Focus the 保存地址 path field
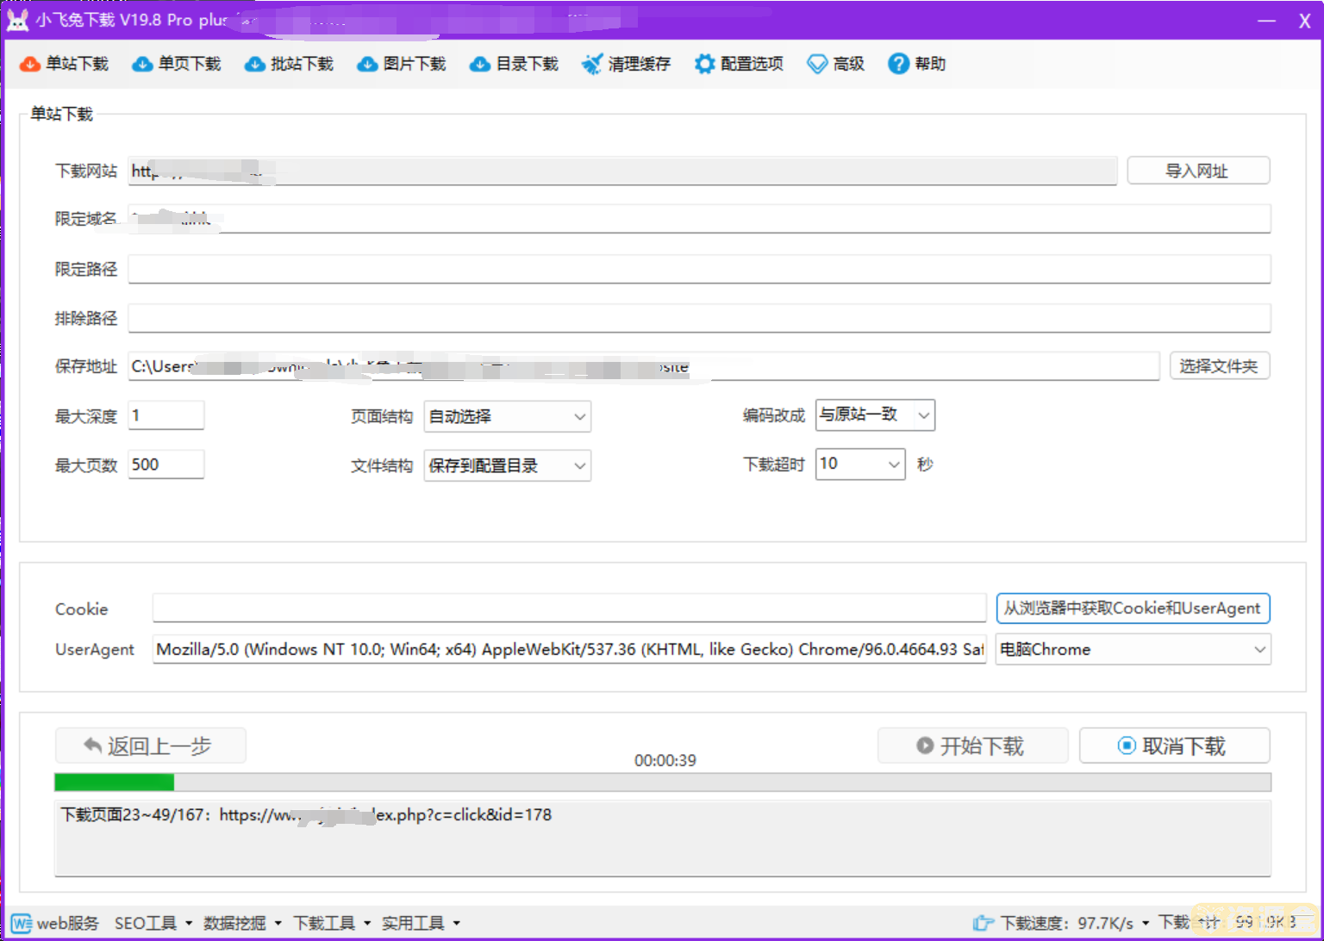 [644, 366]
